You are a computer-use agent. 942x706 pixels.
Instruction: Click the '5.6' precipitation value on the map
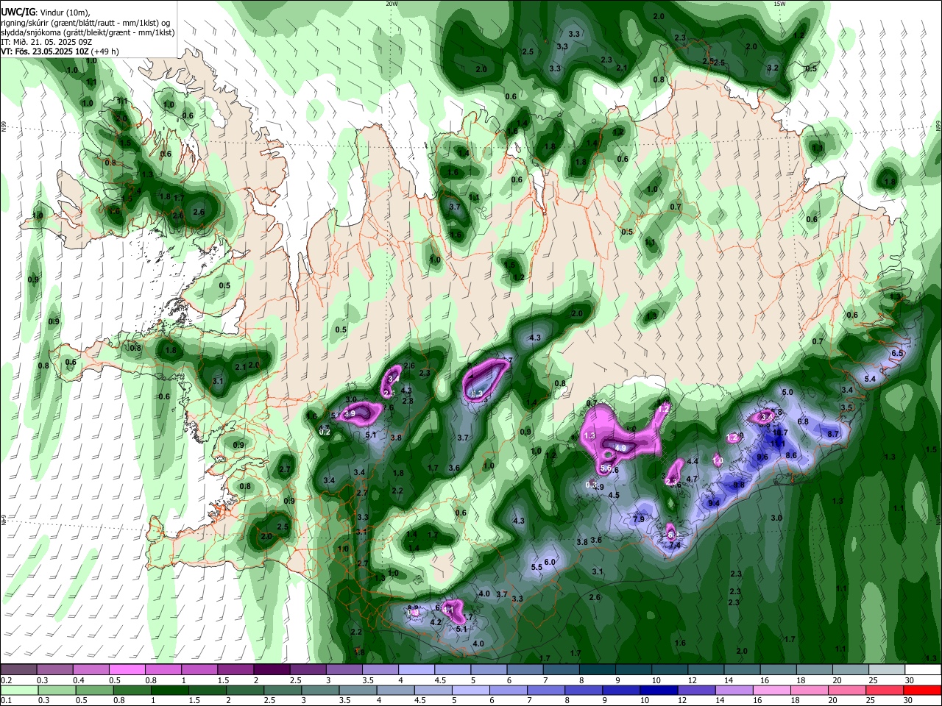point(606,468)
